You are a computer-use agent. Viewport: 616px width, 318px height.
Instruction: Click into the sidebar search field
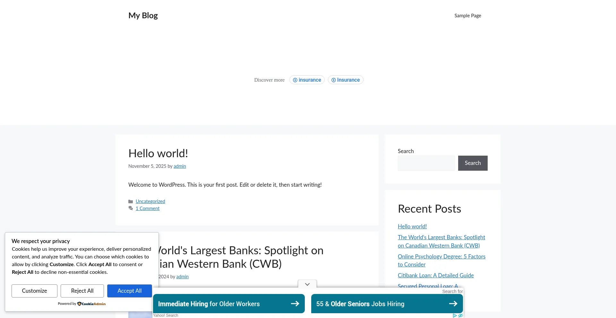point(426,163)
